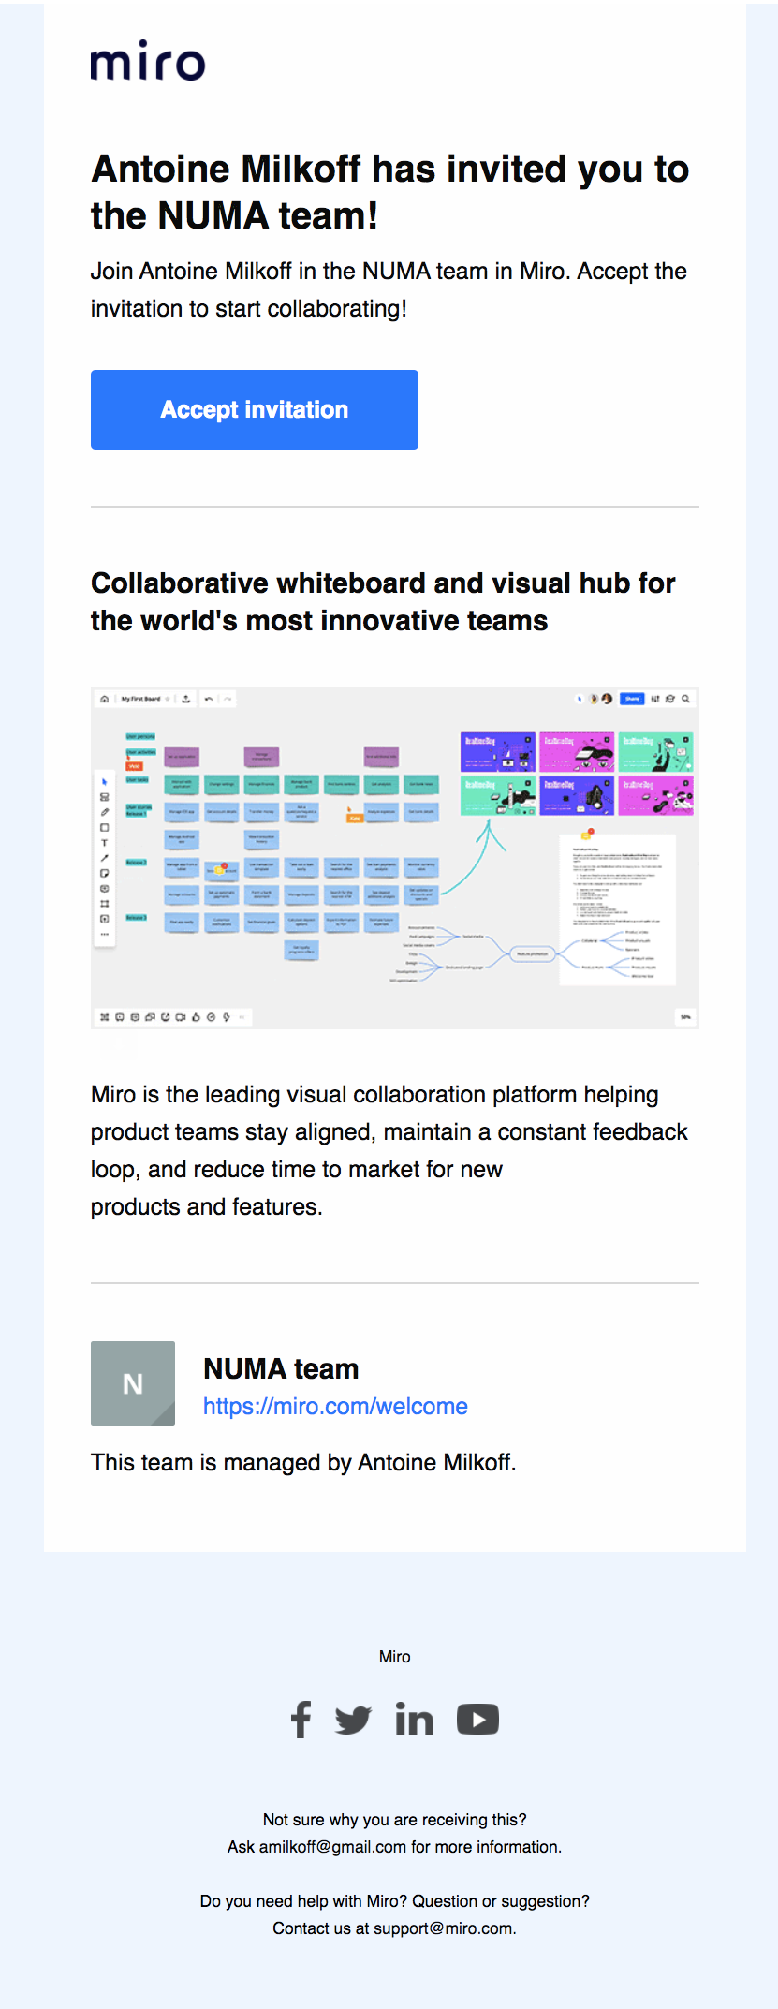
Task: Click the Accept invitation button
Action: (254, 409)
